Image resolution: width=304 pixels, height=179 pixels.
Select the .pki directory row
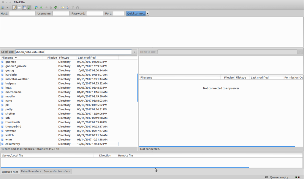(x=59, y=105)
